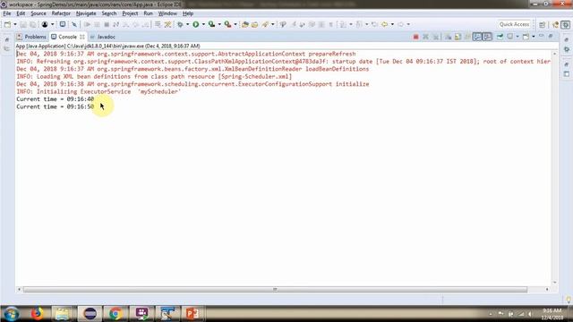Image resolution: width=573 pixels, height=322 pixels.
Task: Click the Quick Access search field
Action: pos(514,24)
